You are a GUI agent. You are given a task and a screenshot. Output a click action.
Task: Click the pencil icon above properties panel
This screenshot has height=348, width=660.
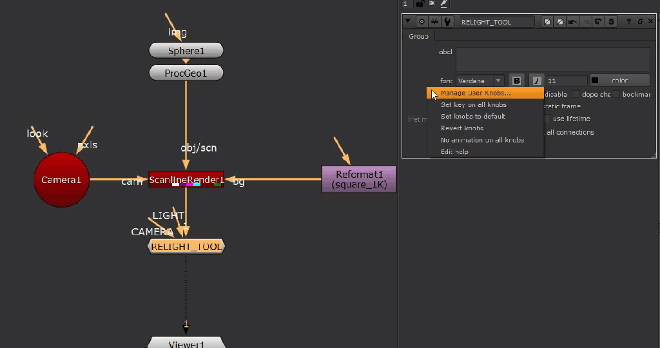tap(443, 4)
